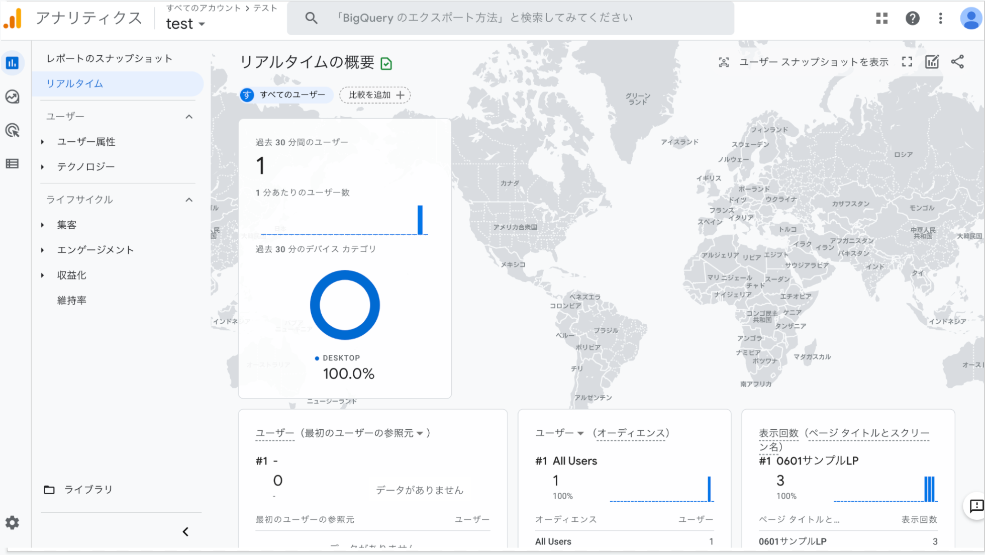Open the Configure table icon in rail
Image resolution: width=985 pixels, height=555 pixels.
13,164
